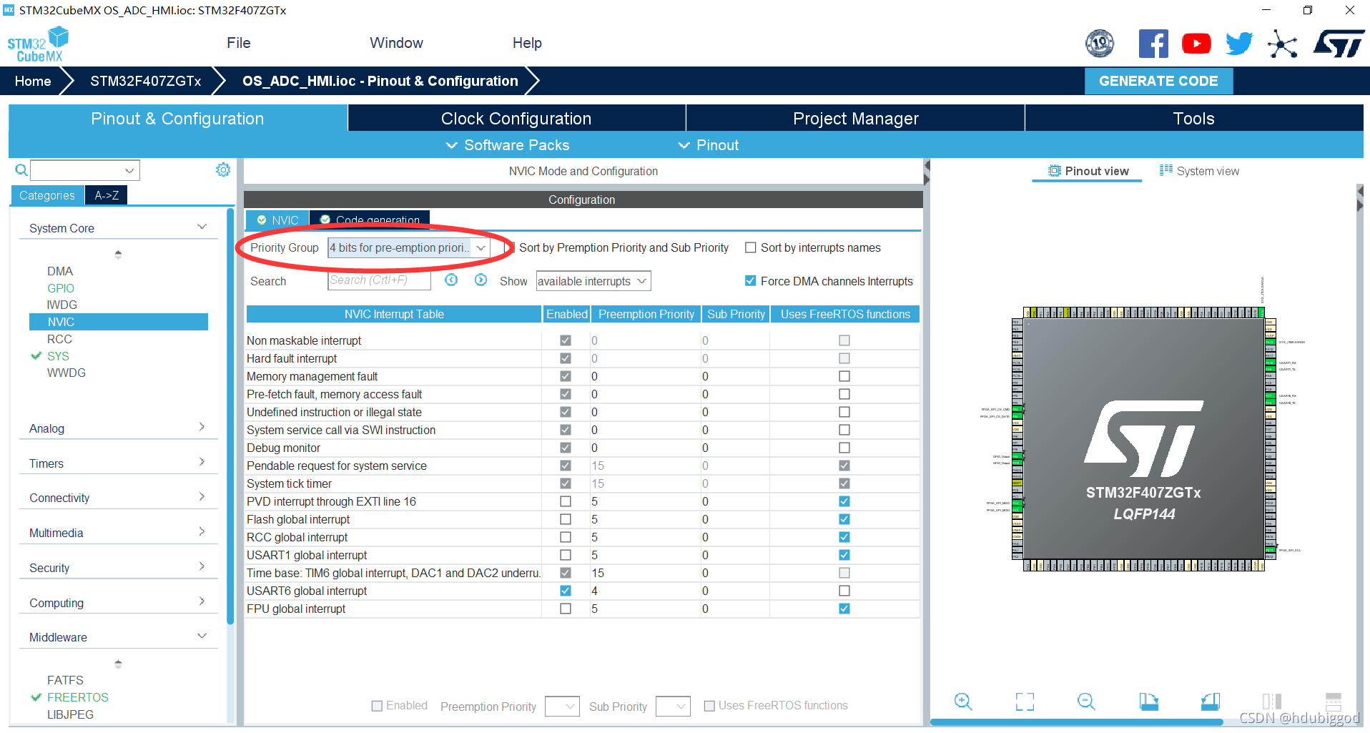1370x733 pixels.
Task: Toggle Force DMA channels Interrupts checkbox
Action: point(750,281)
